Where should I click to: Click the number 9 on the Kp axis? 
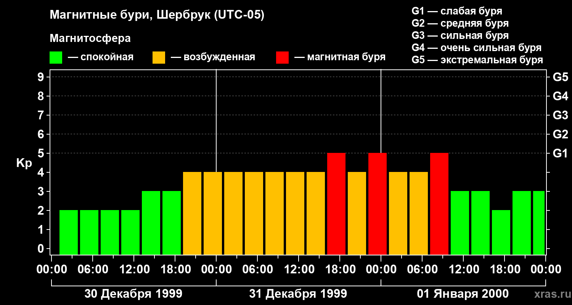pyautogui.click(x=41, y=77)
